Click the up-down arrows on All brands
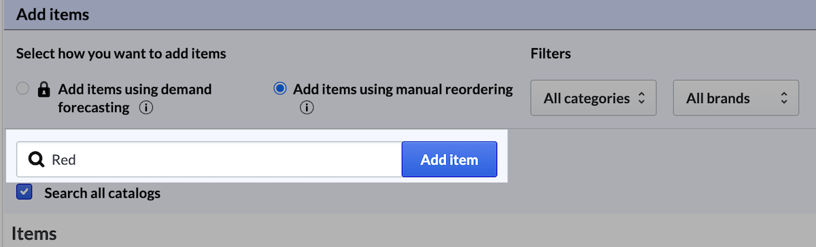The height and width of the screenshot is (247, 816). coord(783,98)
